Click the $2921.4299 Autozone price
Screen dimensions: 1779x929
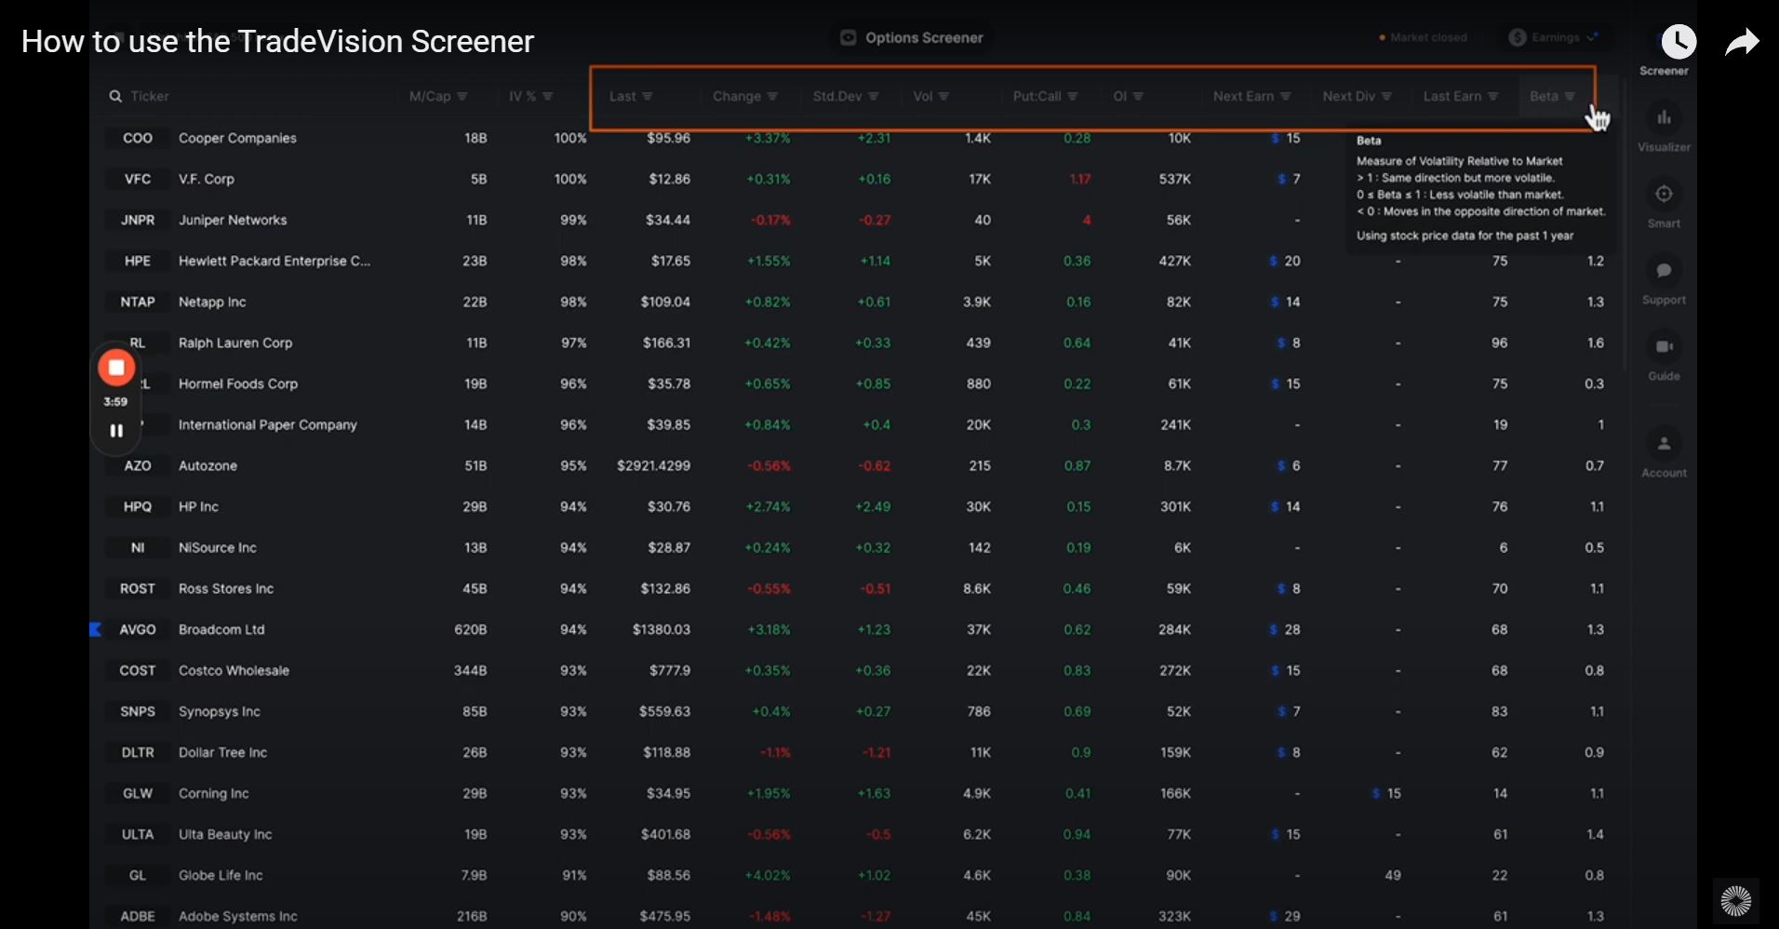[x=653, y=465]
